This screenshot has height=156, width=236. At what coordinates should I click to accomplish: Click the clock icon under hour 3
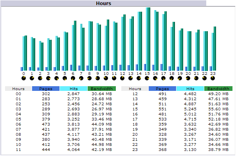click(49, 78)
